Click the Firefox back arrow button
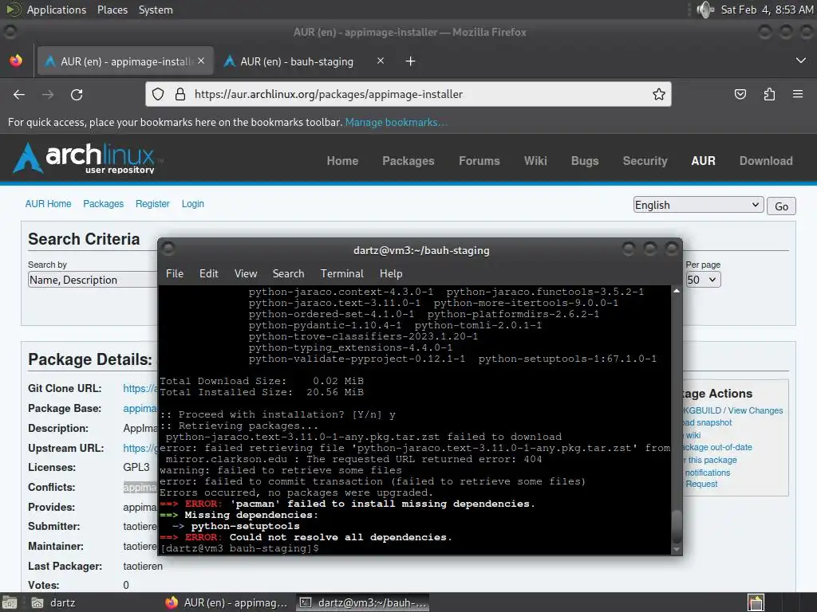Image resolution: width=817 pixels, height=612 pixels. click(19, 95)
